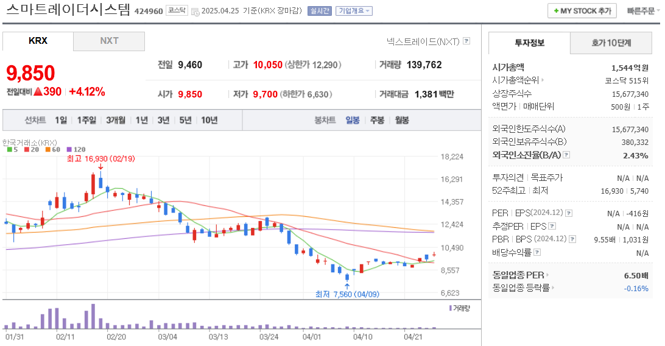The height and width of the screenshot is (346, 665).
Task: Select the KRX tab
Action: pyautogui.click(x=38, y=41)
